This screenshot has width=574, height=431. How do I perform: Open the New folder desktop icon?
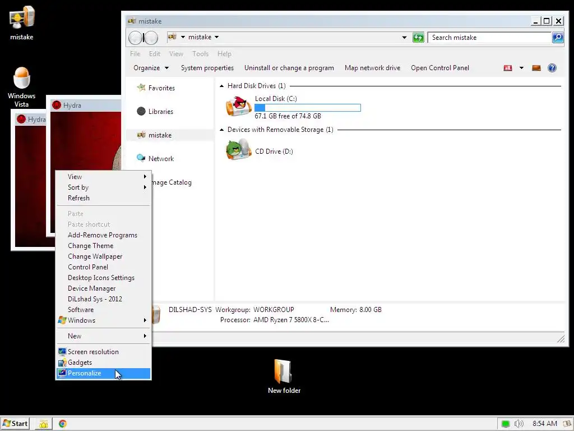pyautogui.click(x=284, y=377)
